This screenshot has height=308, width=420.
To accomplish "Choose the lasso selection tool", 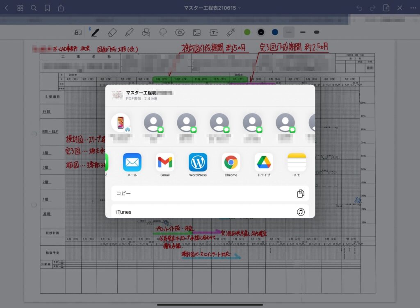I will click(163, 32).
